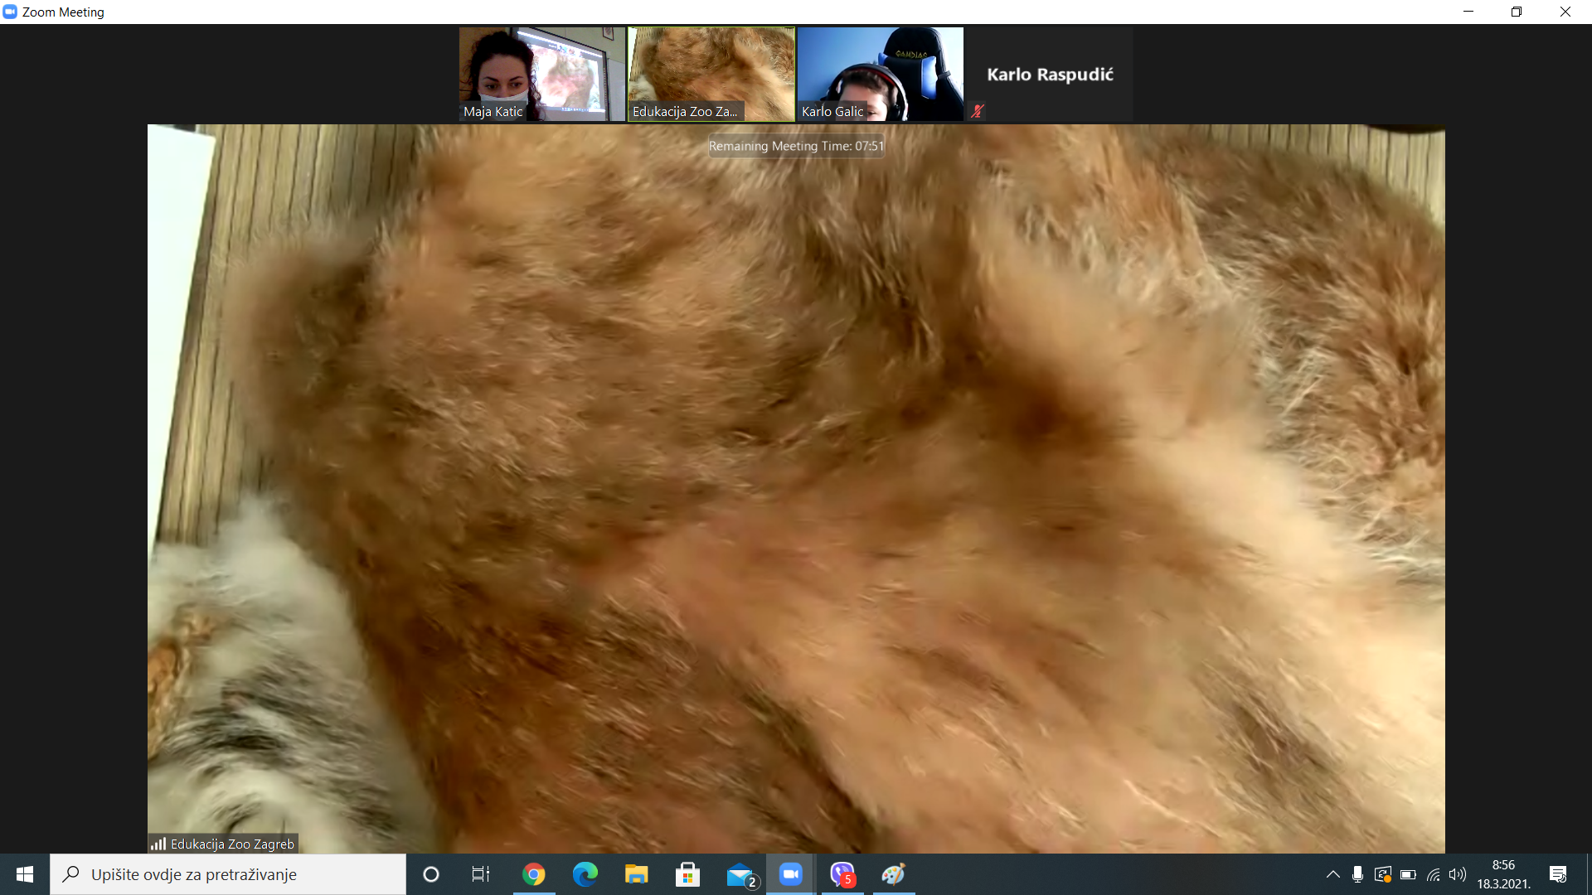
Task: Expand hidden system tray icons
Action: click(x=1332, y=874)
